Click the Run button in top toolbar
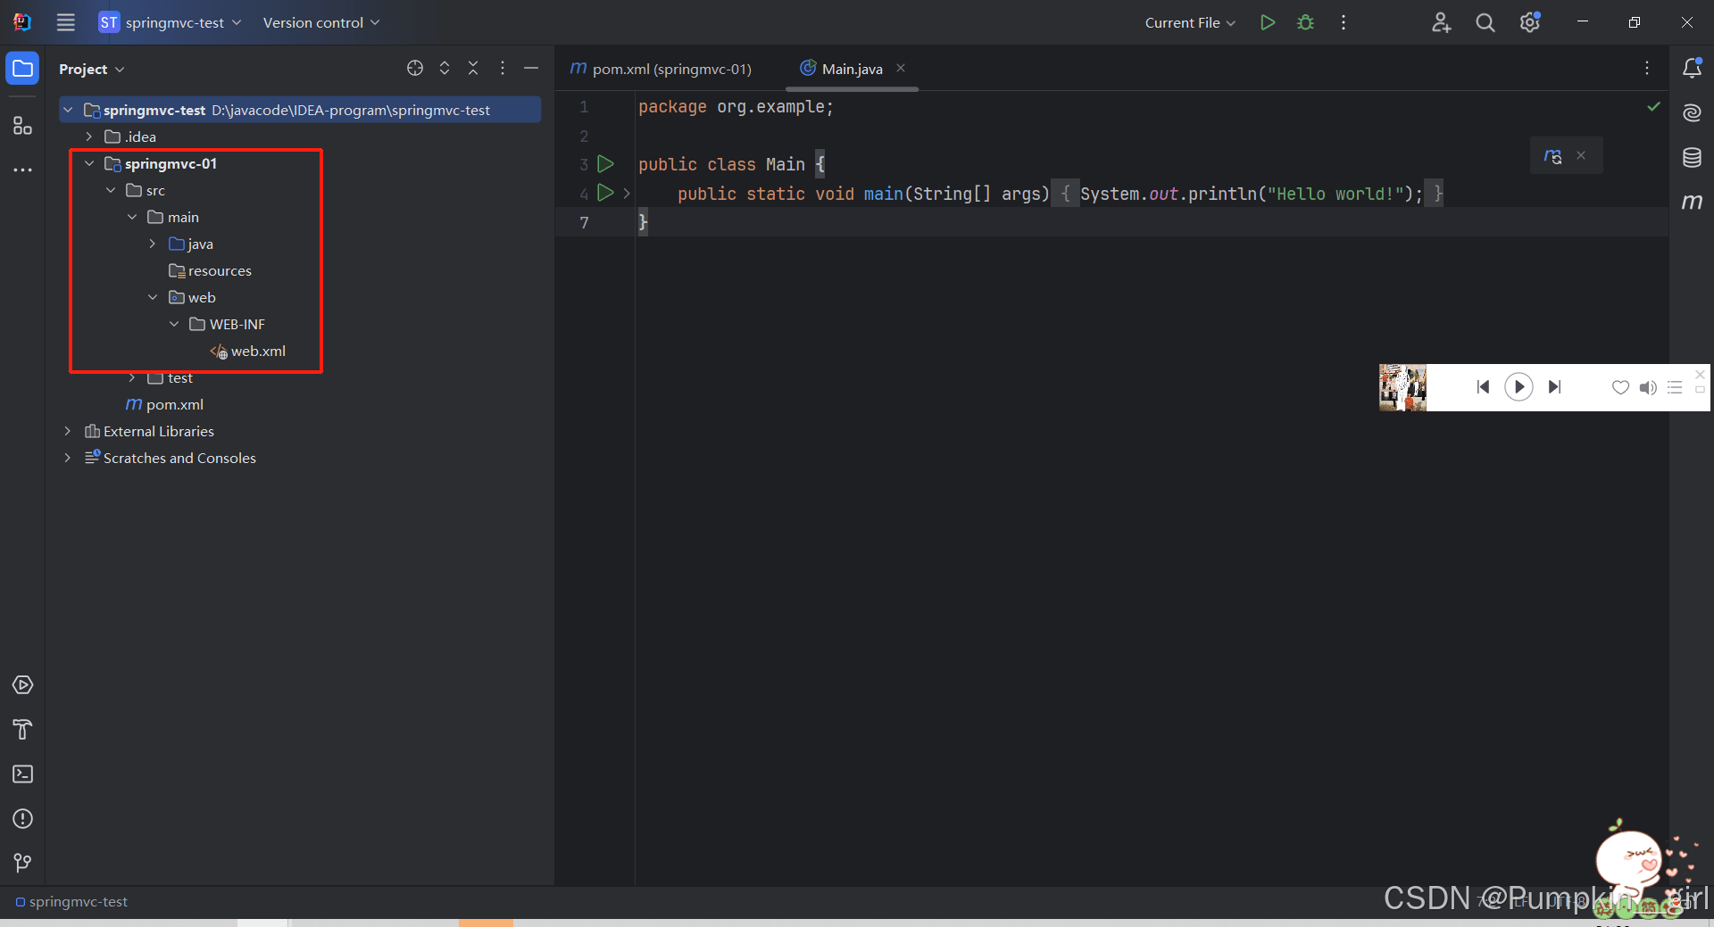This screenshot has width=1714, height=927. pyautogui.click(x=1267, y=23)
